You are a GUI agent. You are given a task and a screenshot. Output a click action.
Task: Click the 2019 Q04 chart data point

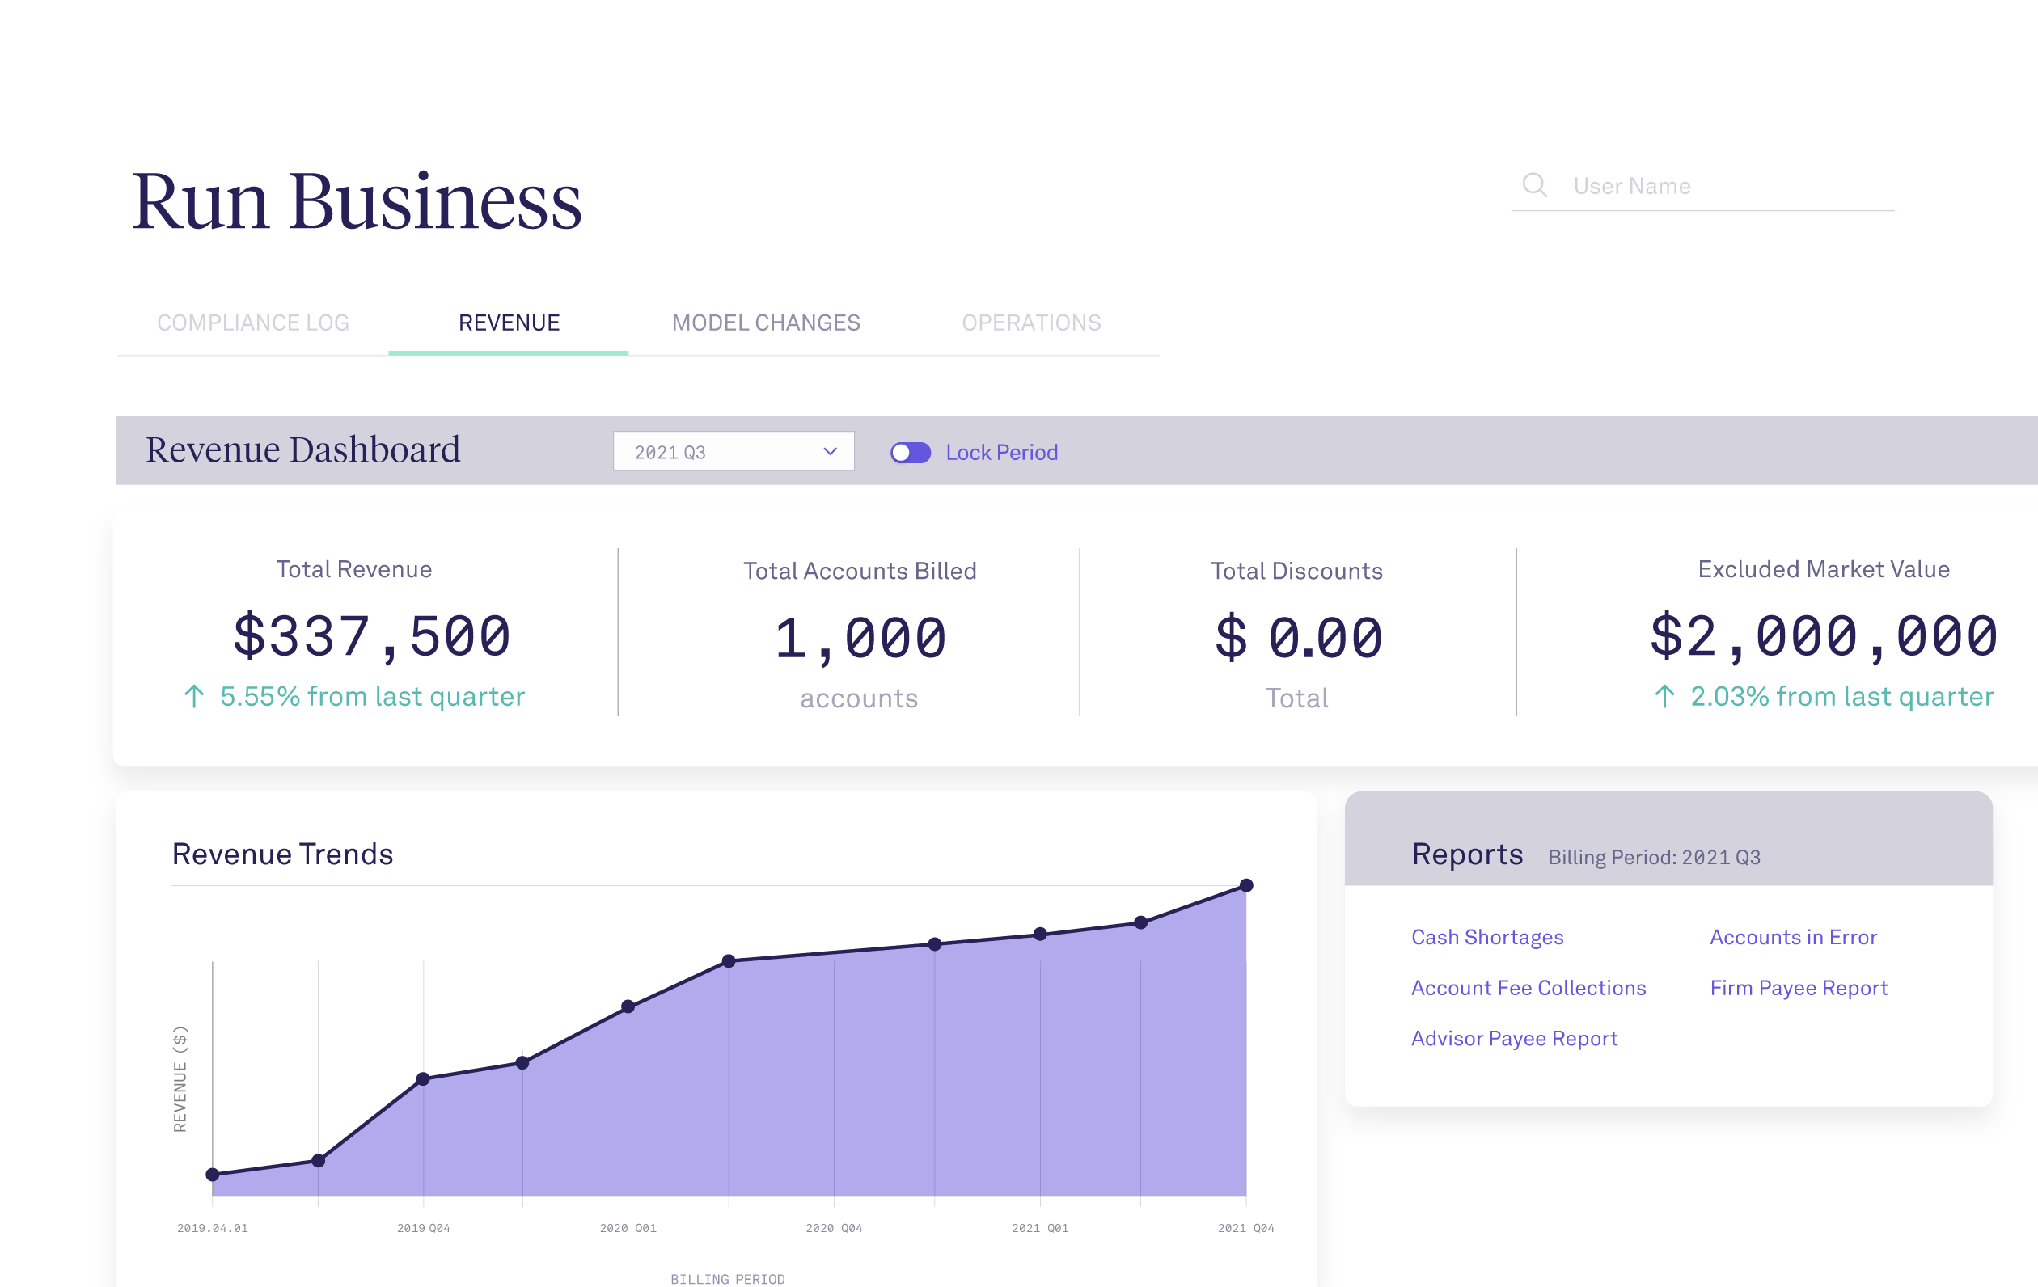pyautogui.click(x=423, y=1079)
